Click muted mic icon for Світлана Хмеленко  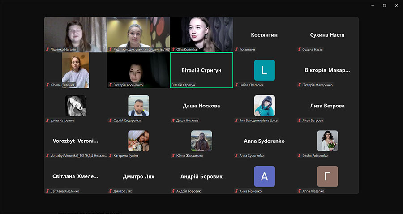tap(47, 191)
